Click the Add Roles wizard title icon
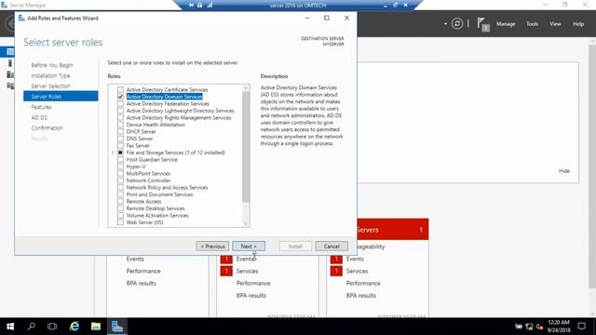596x335 pixels. click(x=21, y=18)
